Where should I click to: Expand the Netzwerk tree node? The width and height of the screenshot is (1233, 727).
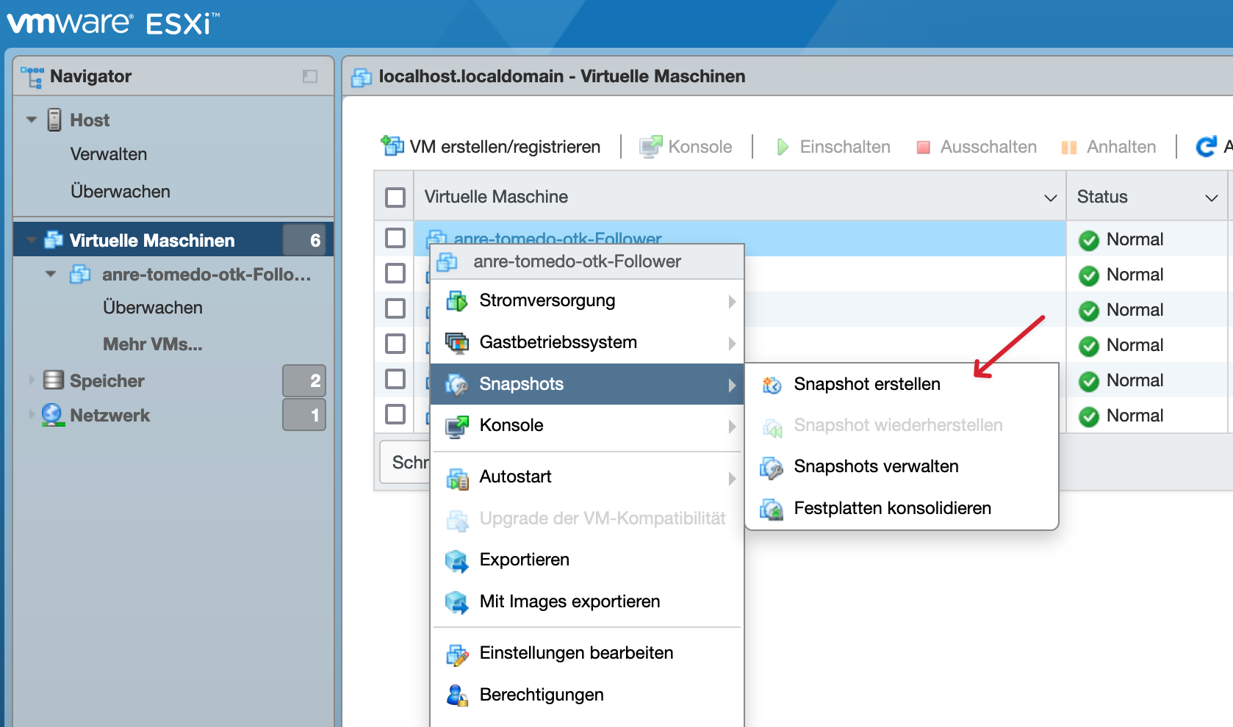(x=32, y=415)
